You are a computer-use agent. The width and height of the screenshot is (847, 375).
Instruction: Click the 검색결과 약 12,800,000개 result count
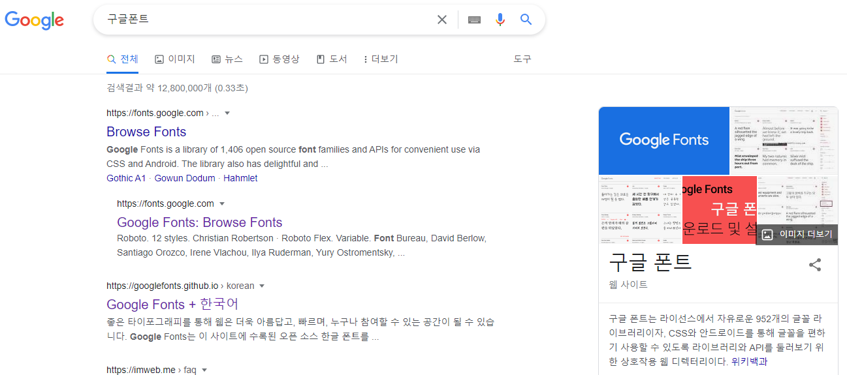[178, 88]
